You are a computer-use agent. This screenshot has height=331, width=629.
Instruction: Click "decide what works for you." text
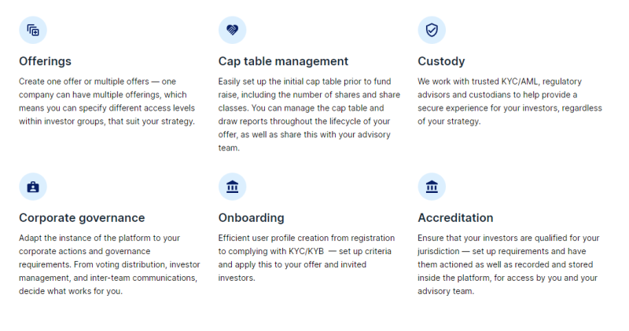[71, 291]
